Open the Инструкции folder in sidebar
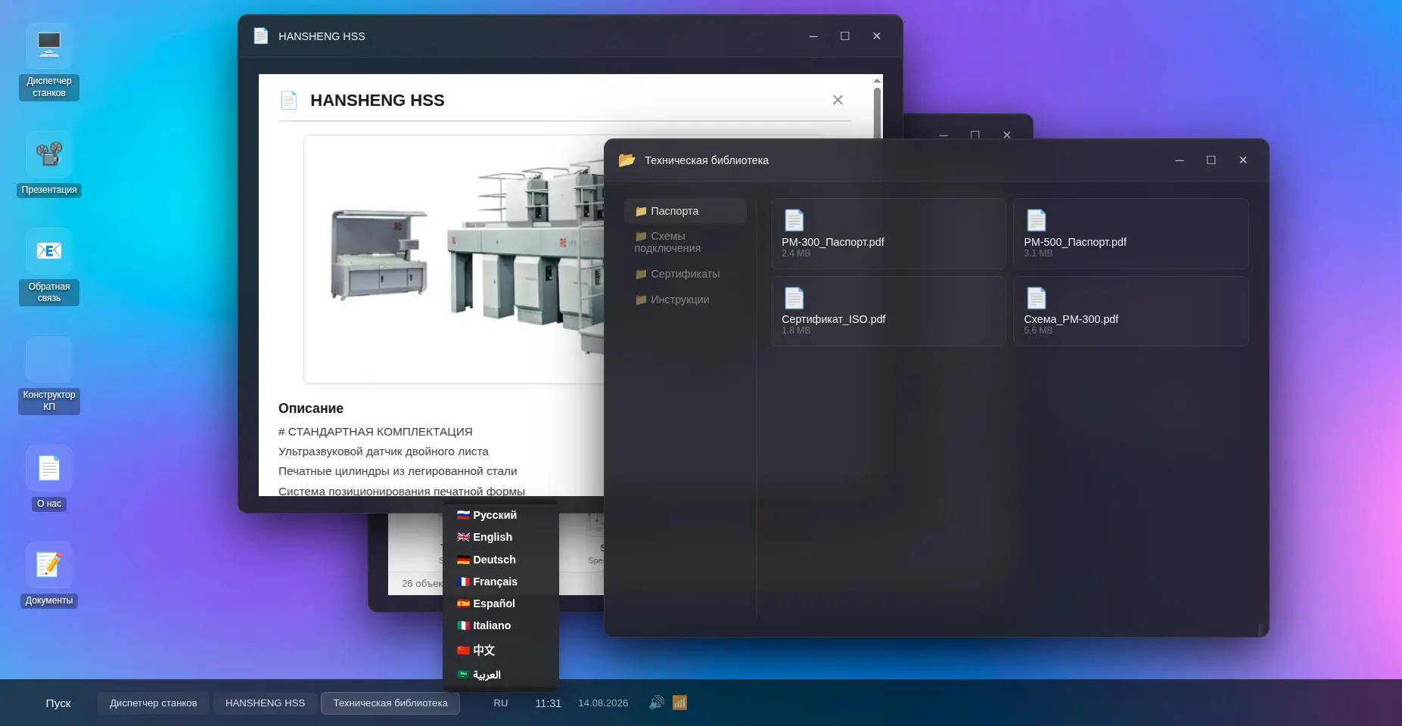The height and width of the screenshot is (726, 1402). click(x=685, y=299)
